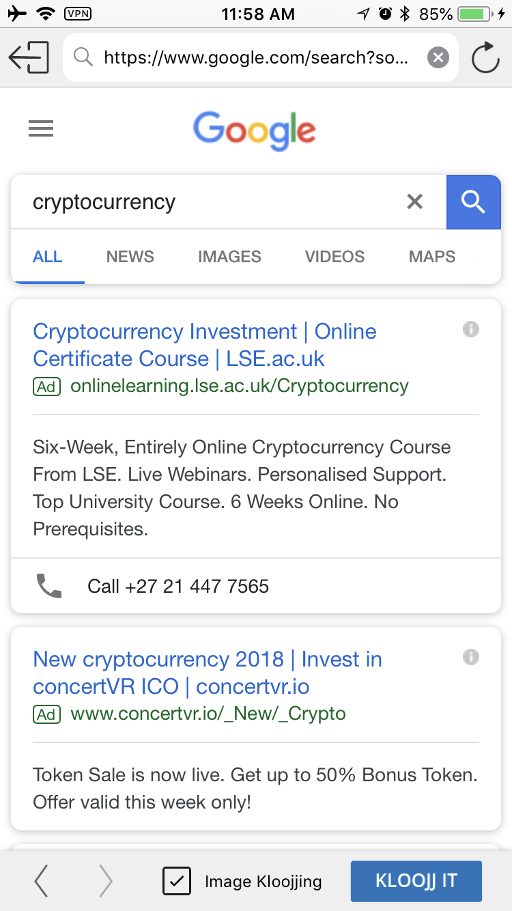Tap info icon on concertVR ad
Screen dimensions: 512x911
471,657
